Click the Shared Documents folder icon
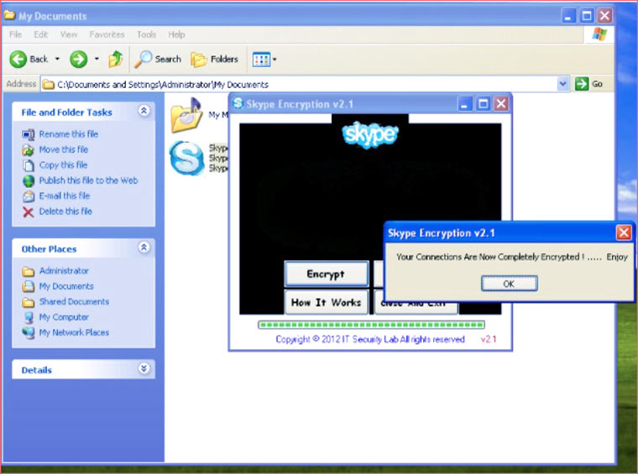 28,302
